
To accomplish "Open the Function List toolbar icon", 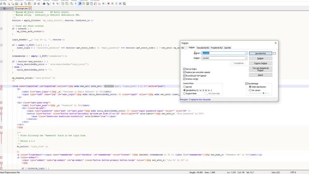I will (95, 3).
